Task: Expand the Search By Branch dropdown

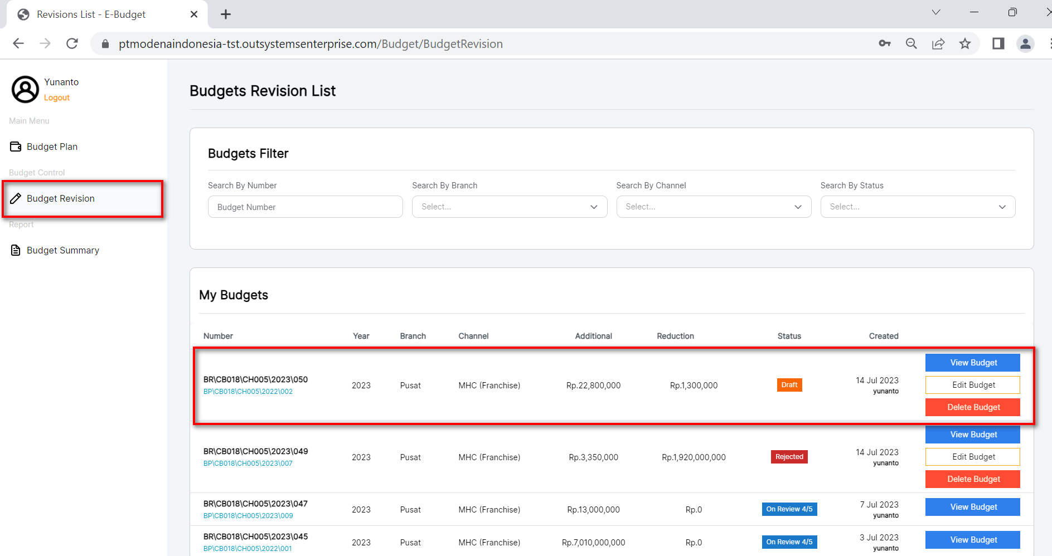Action: pyautogui.click(x=509, y=207)
